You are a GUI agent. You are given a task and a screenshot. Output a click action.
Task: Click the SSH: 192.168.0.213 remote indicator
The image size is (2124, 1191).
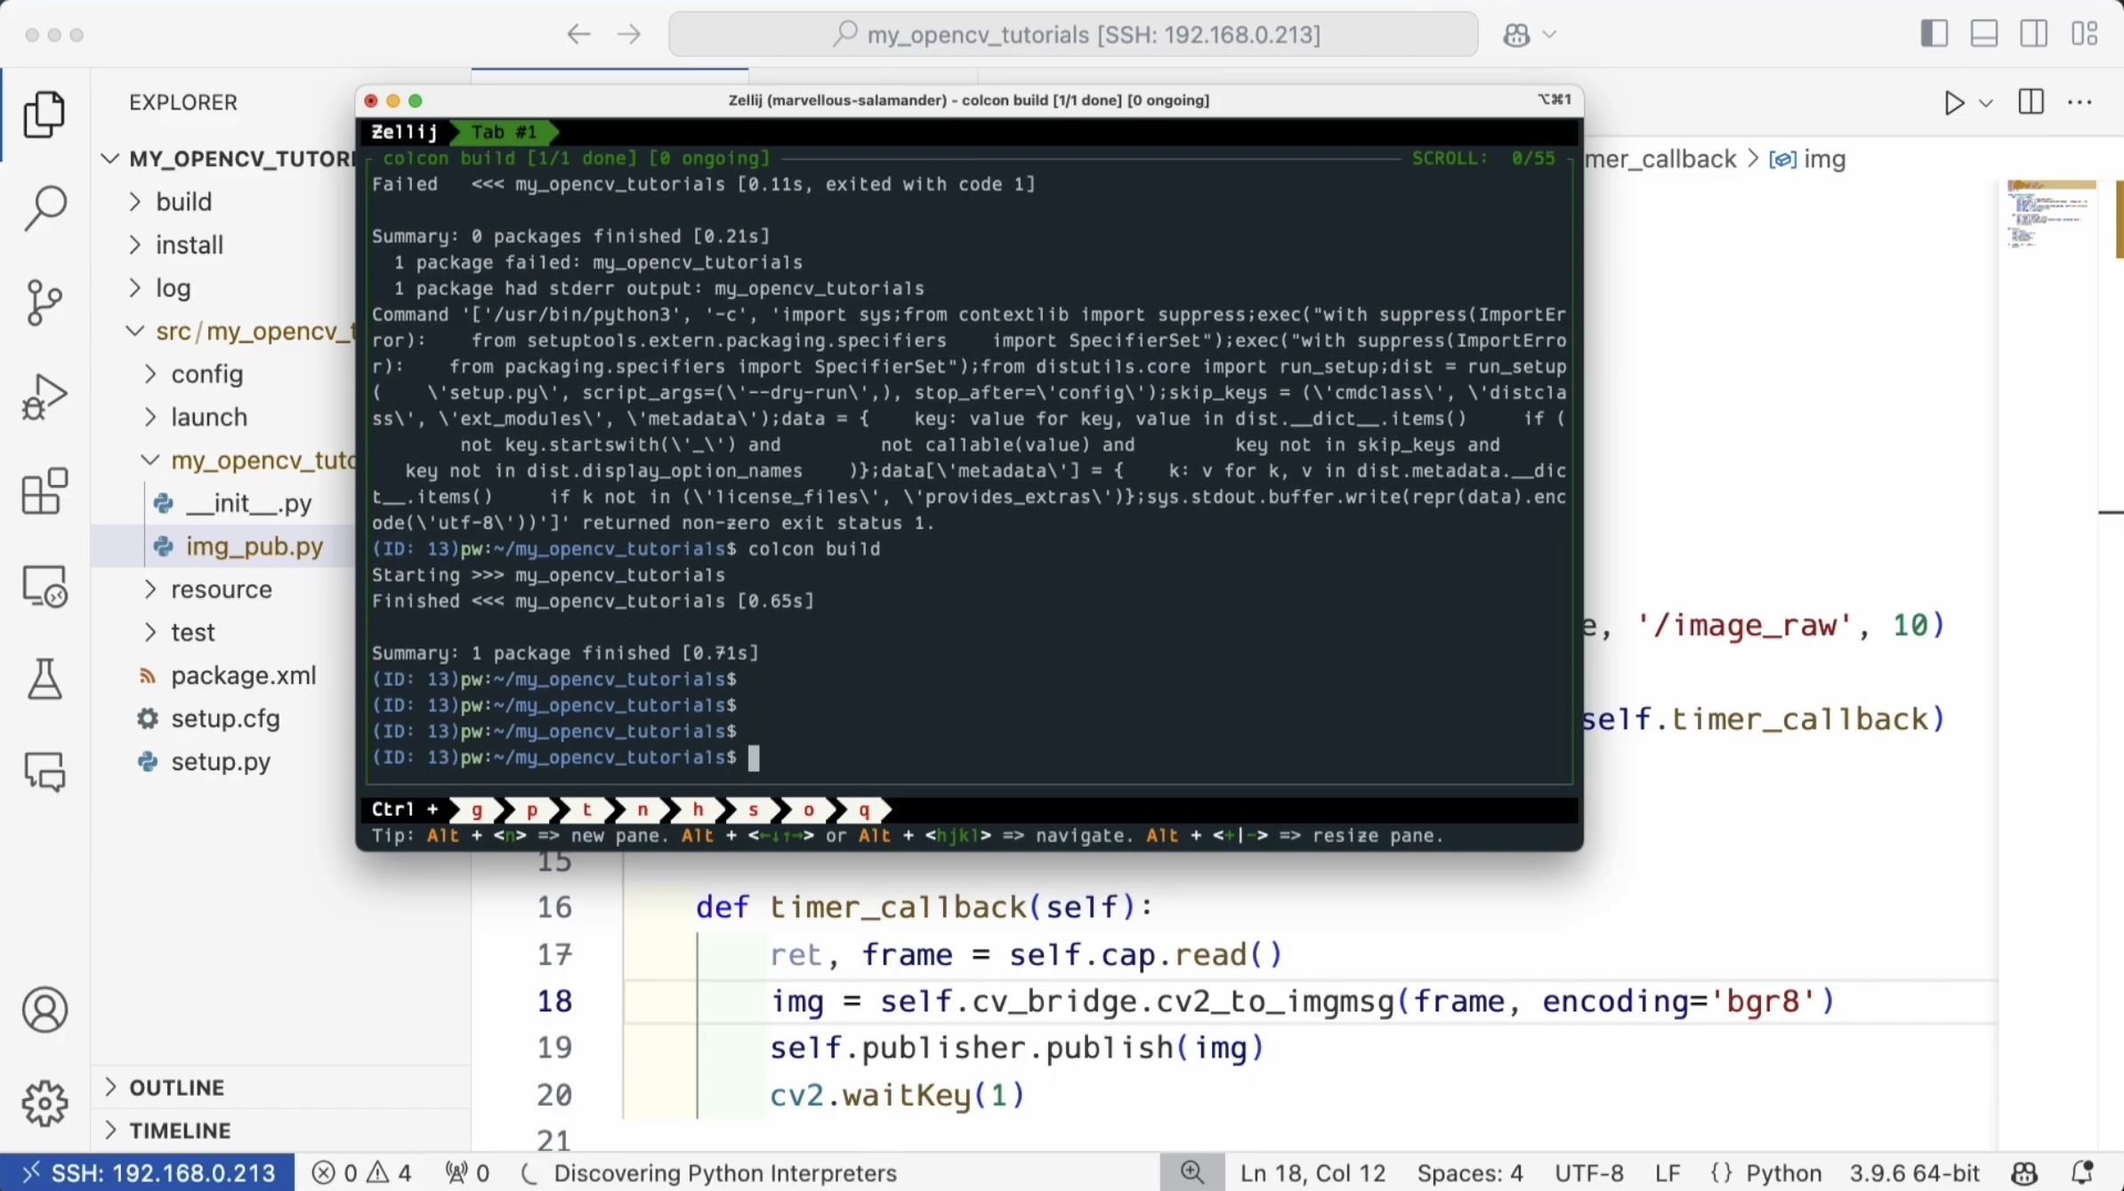click(x=148, y=1173)
